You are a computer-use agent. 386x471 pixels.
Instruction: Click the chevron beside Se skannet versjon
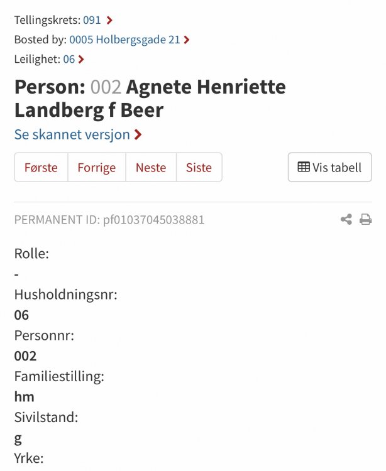coord(138,134)
